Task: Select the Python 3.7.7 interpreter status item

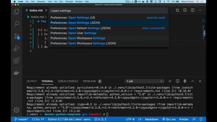Action: [x=69, y=119]
